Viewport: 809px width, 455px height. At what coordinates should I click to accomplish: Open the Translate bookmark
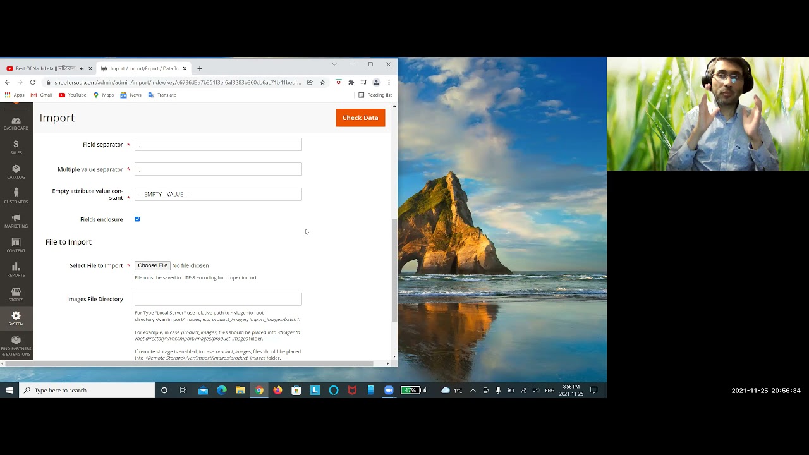[x=162, y=95]
